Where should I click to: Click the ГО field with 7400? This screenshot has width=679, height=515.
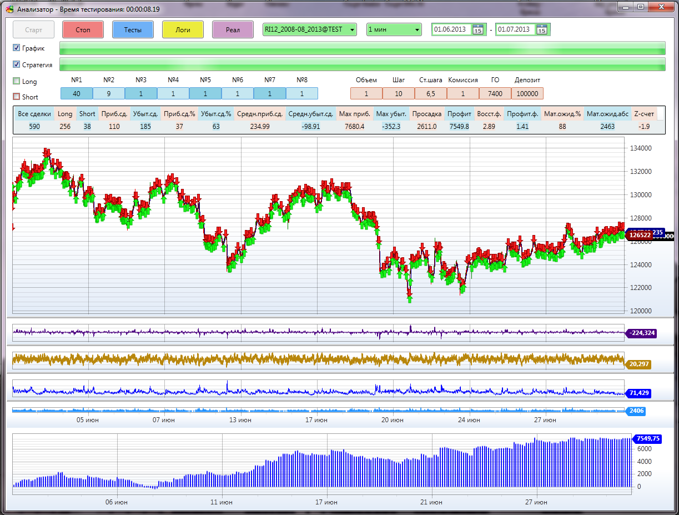pos(495,93)
